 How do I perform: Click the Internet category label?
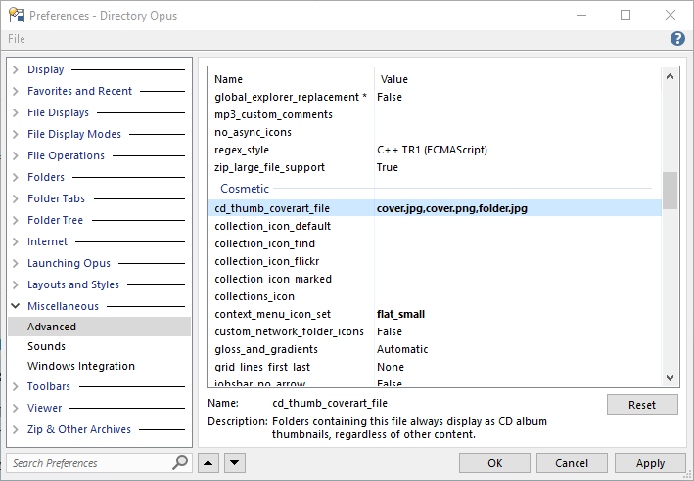click(47, 241)
